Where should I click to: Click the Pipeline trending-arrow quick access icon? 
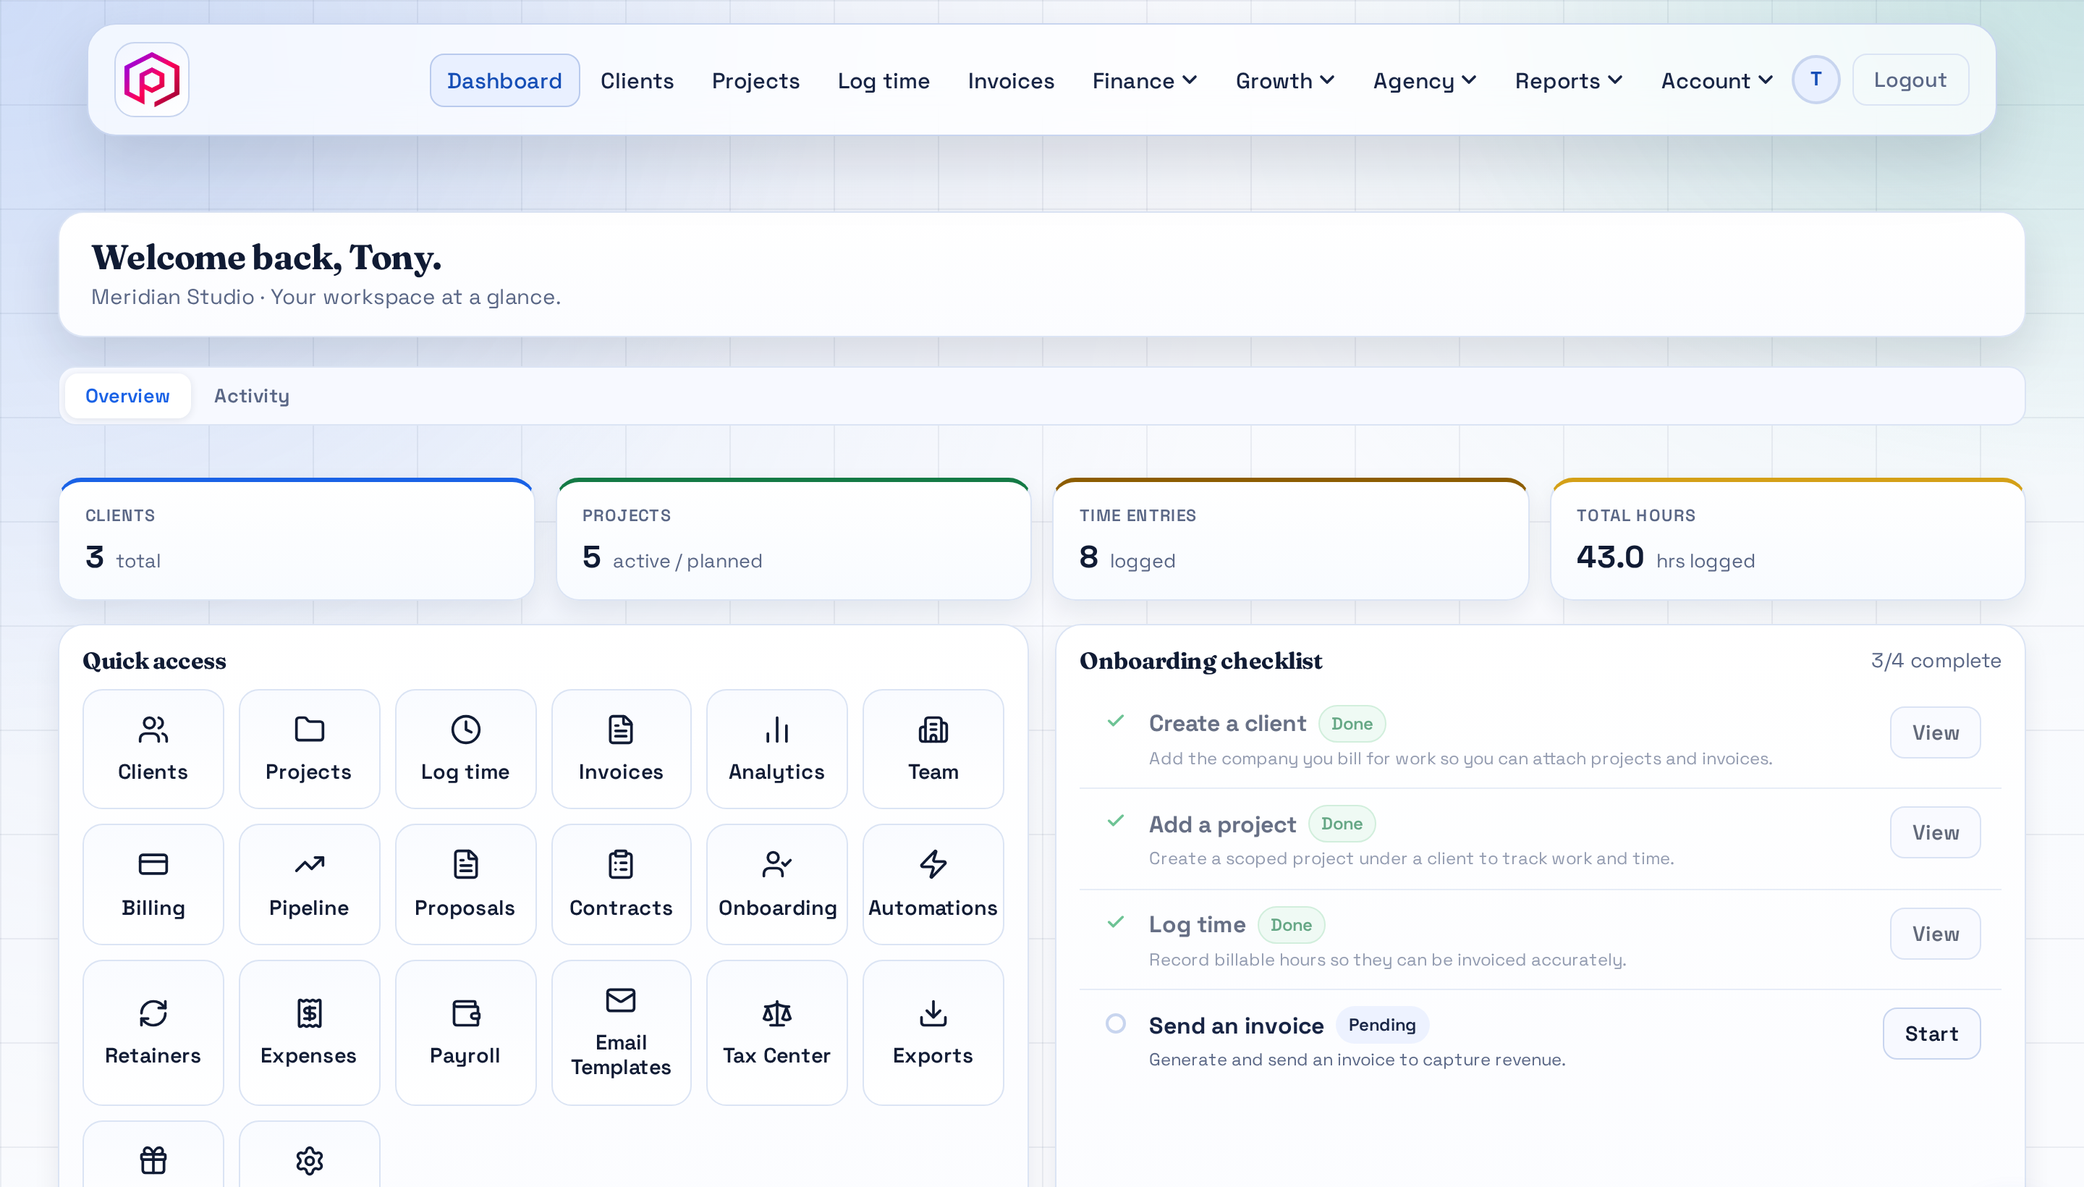click(x=309, y=864)
